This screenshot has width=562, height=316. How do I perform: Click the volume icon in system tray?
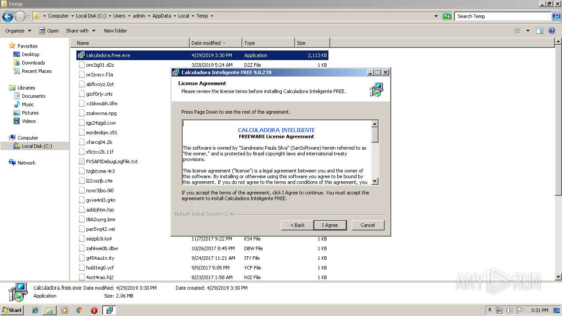[x=509, y=310]
